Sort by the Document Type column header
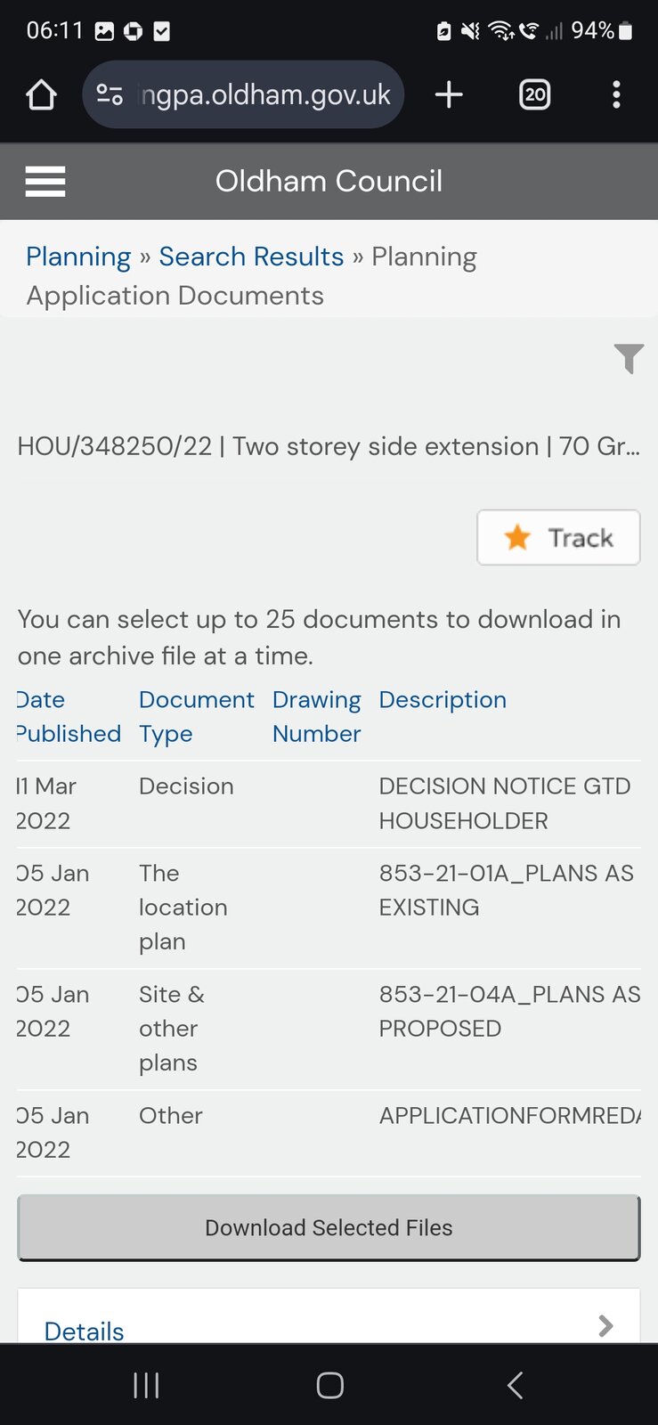658x1425 pixels. pos(196,716)
